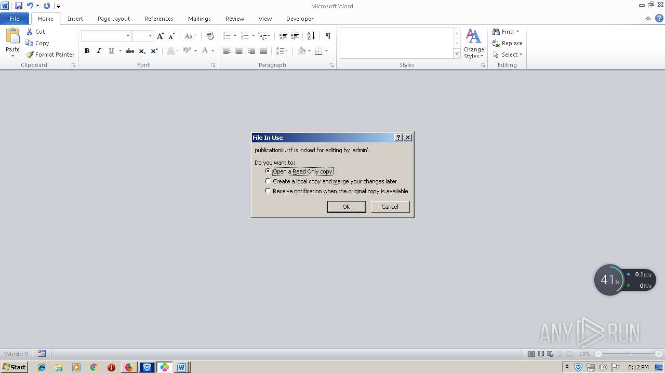Open Firefox from the taskbar

pos(129,367)
